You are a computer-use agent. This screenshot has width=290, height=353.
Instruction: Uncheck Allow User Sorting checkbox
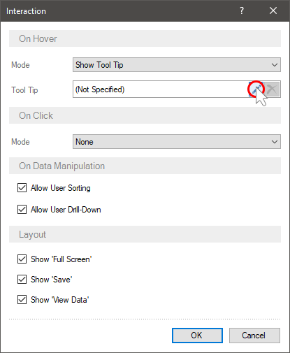22,188
